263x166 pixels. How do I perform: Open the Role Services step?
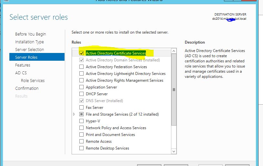pos(33,80)
